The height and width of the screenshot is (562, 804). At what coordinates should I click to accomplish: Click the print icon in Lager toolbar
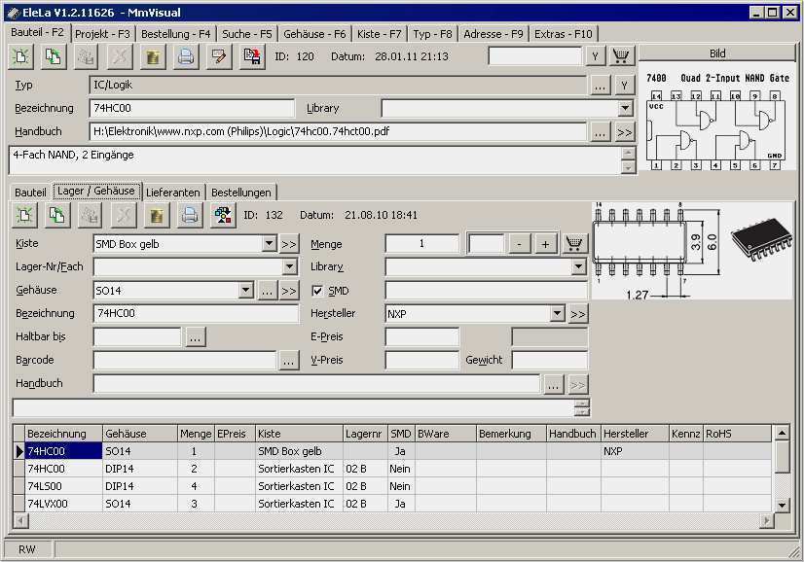pyautogui.click(x=191, y=215)
